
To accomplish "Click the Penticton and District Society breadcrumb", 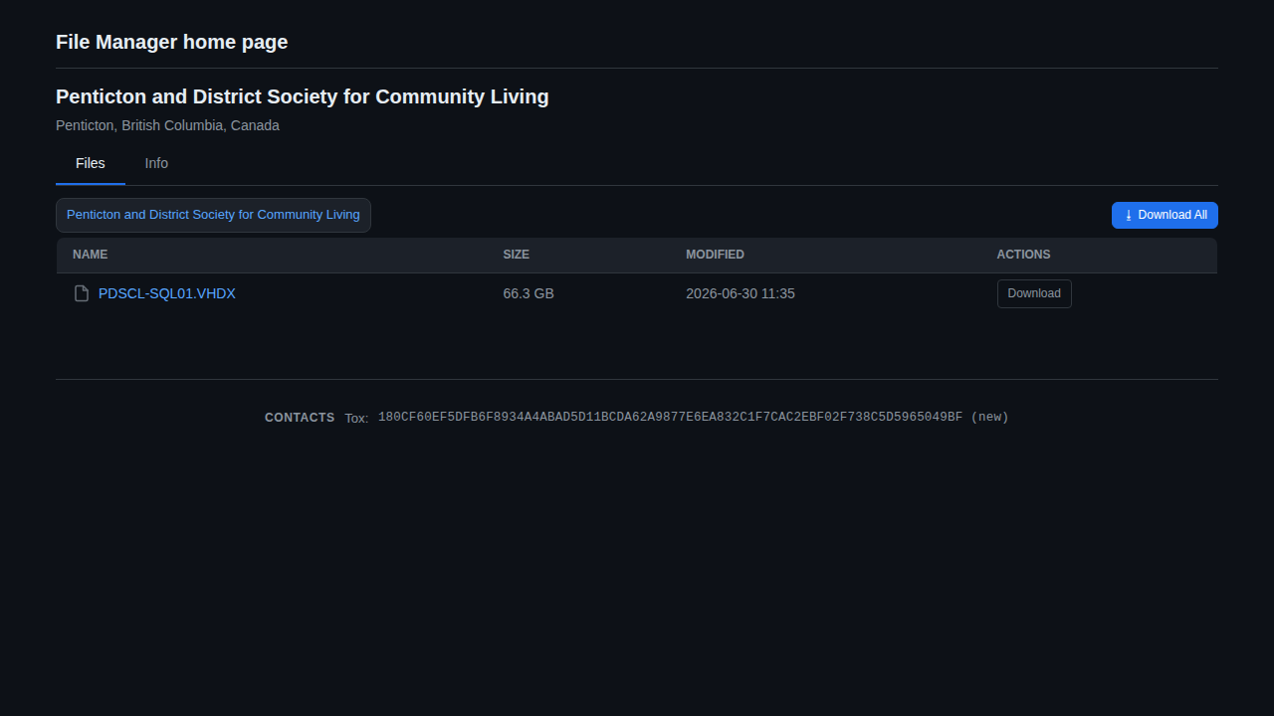I will (x=213, y=215).
